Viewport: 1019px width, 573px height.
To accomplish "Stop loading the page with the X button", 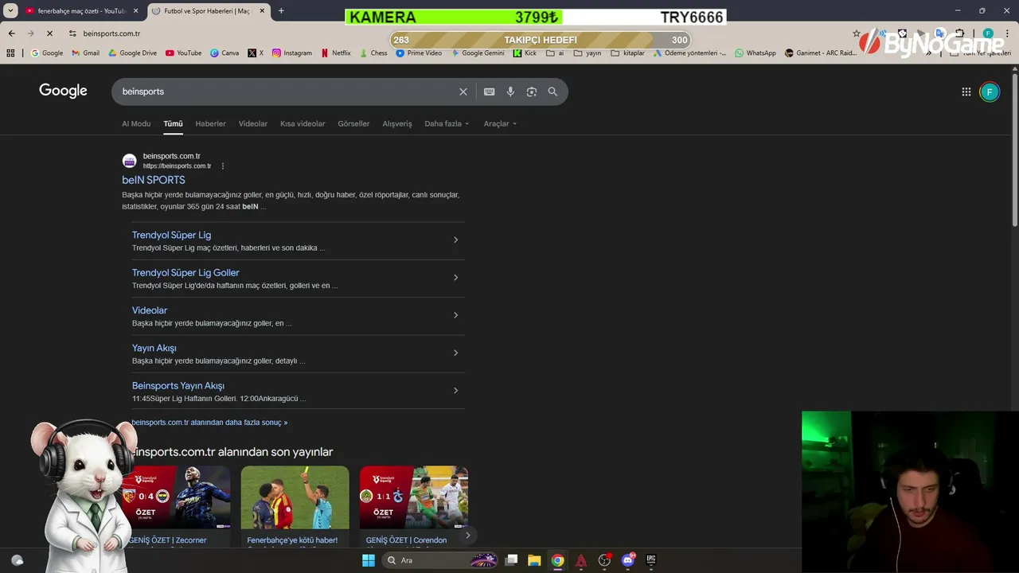I will tap(49, 33).
